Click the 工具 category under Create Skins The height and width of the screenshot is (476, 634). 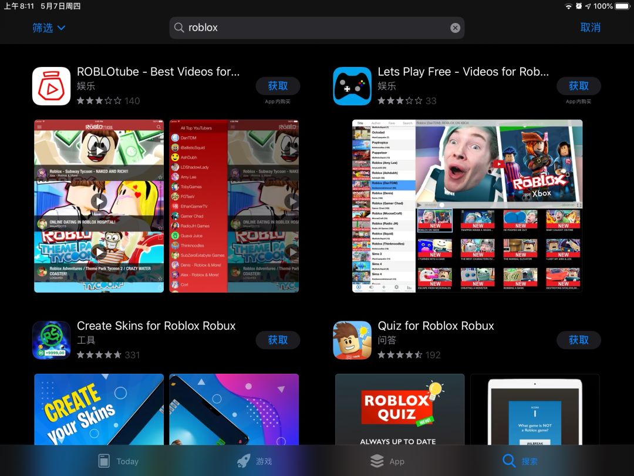tap(86, 340)
